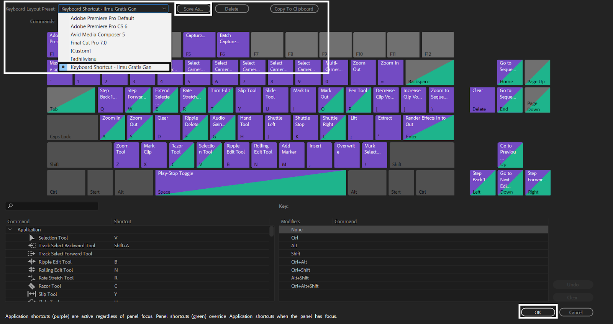The image size is (613, 324).
Task: Click the Shuttle Stop K key
Action: pyautogui.click(x=305, y=128)
